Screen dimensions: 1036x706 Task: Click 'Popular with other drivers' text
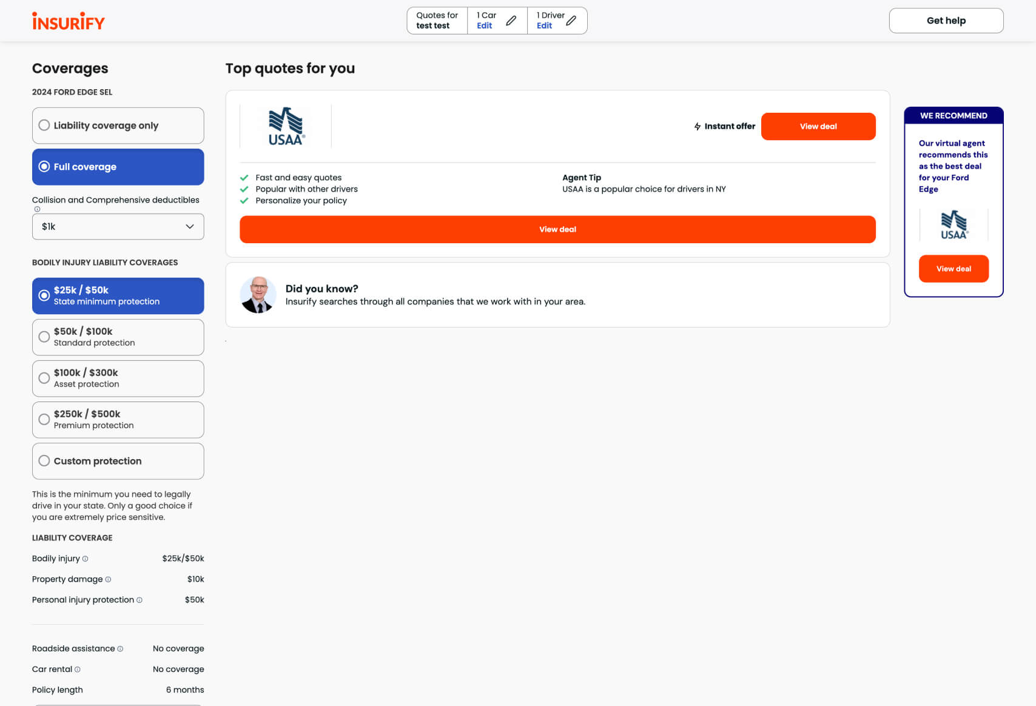tap(306, 189)
